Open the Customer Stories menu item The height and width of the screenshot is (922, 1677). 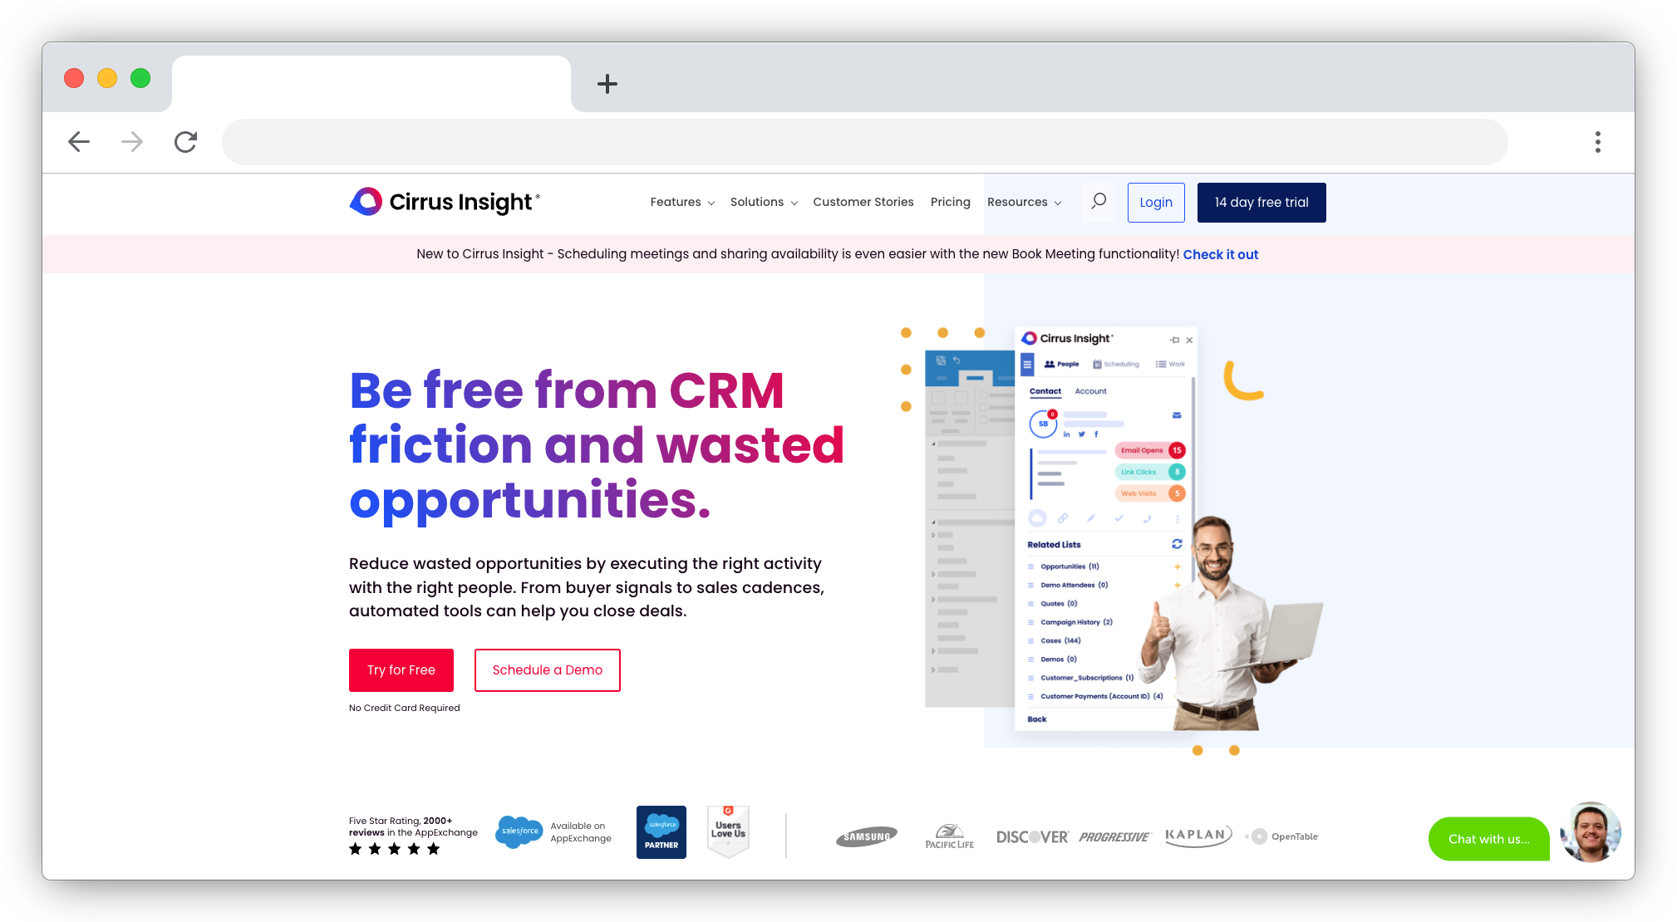pos(863,202)
